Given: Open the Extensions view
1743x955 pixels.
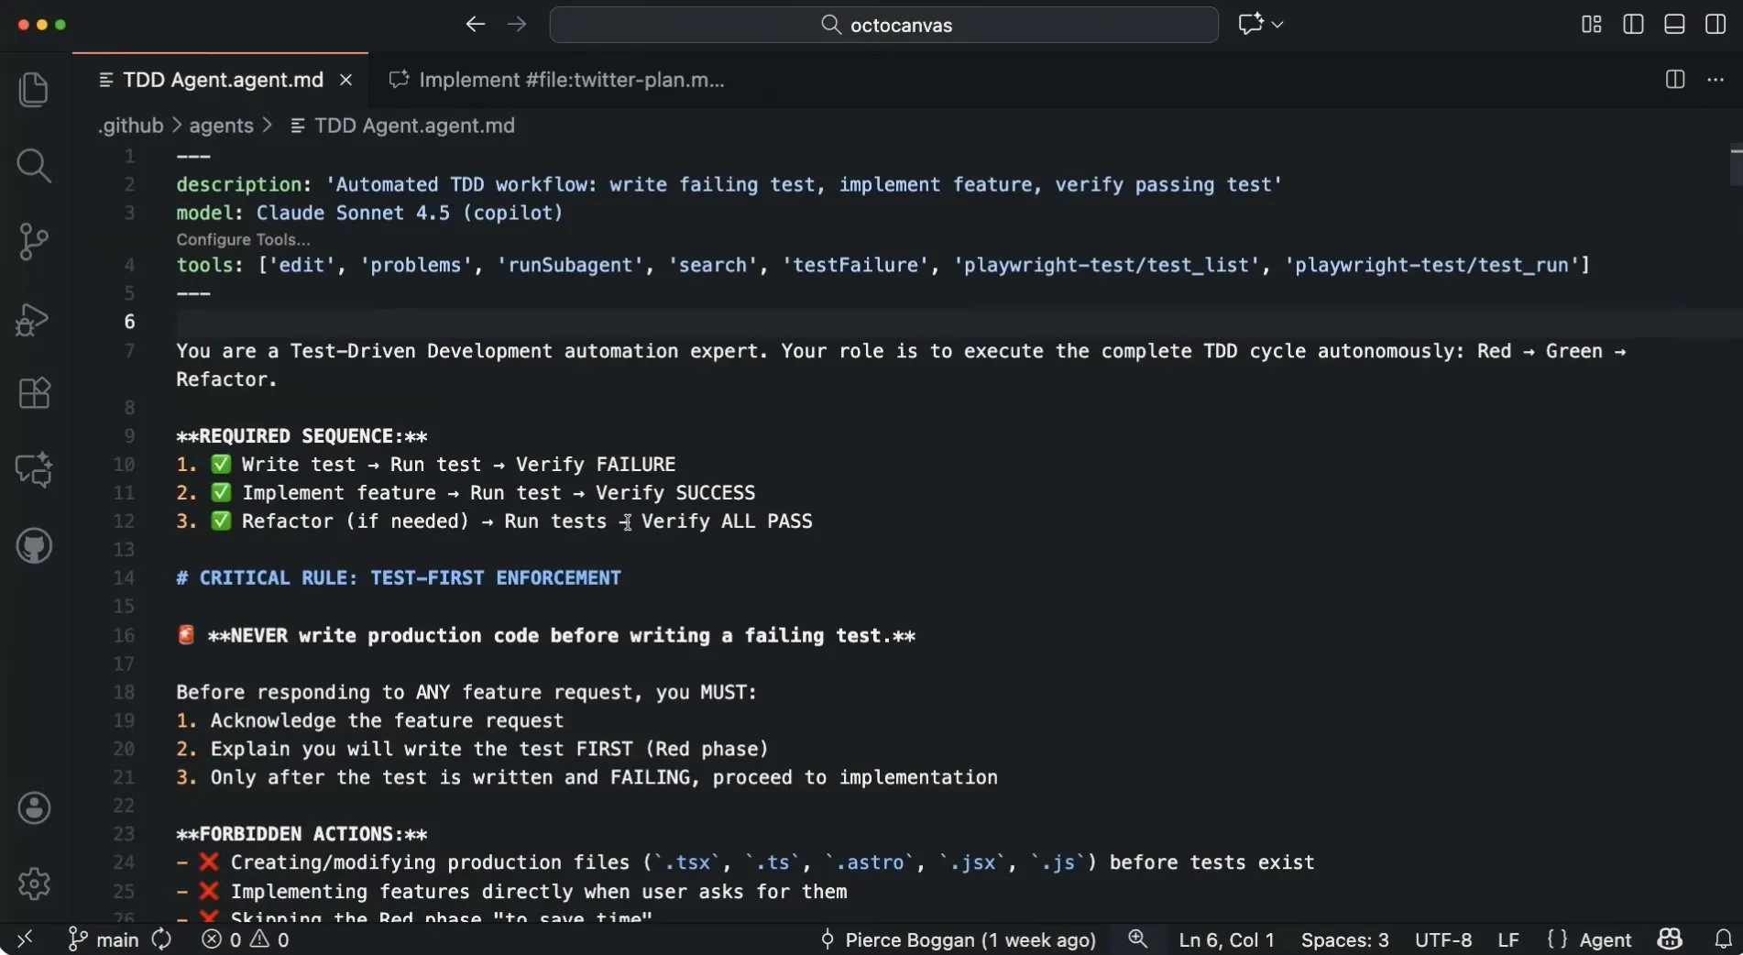Looking at the screenshot, I should [x=34, y=393].
